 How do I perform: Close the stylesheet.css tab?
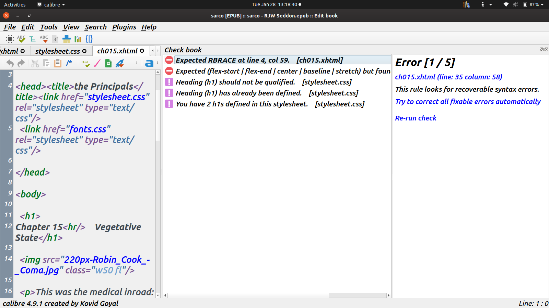pyautogui.click(x=84, y=51)
